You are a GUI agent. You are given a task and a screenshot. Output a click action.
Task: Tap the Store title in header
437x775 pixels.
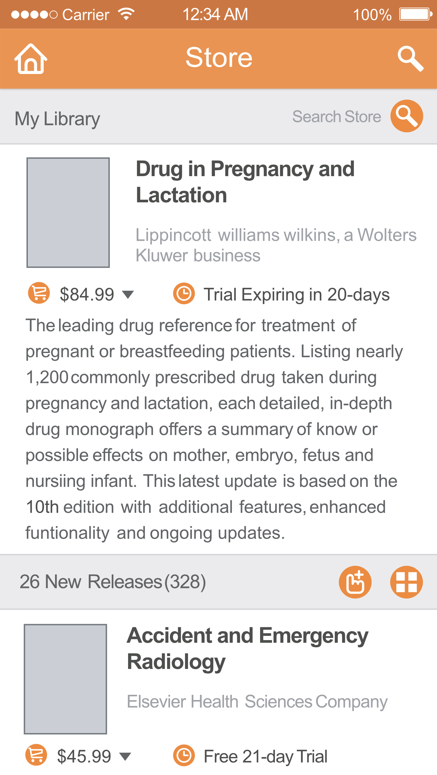(x=219, y=58)
